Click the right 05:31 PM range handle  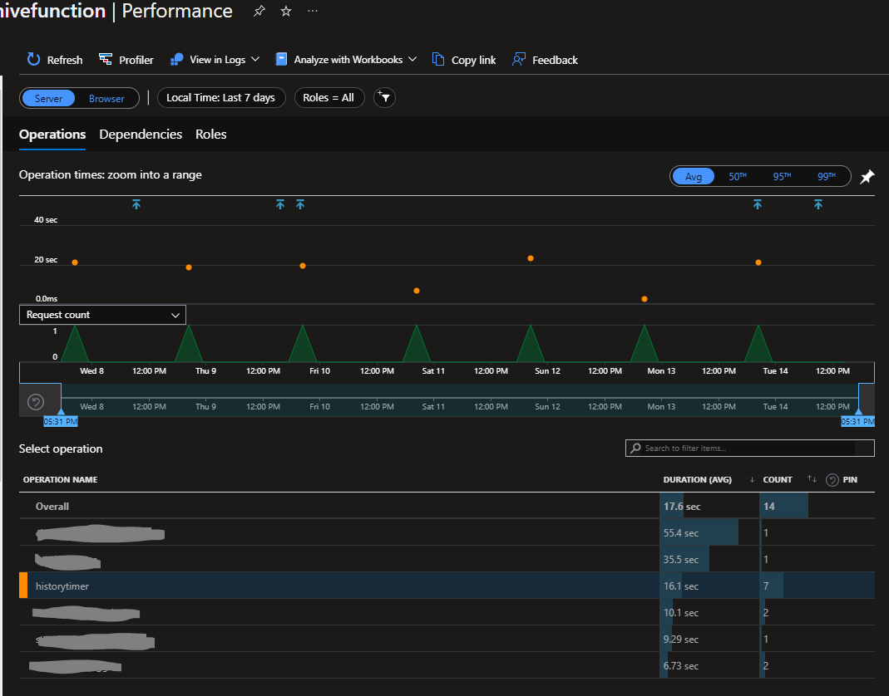[857, 421]
